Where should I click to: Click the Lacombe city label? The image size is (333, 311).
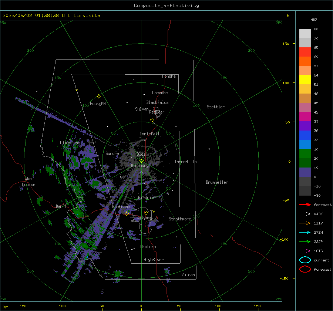[x=160, y=93]
